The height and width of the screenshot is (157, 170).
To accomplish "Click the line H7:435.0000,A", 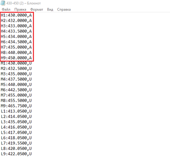I will 16,47.
